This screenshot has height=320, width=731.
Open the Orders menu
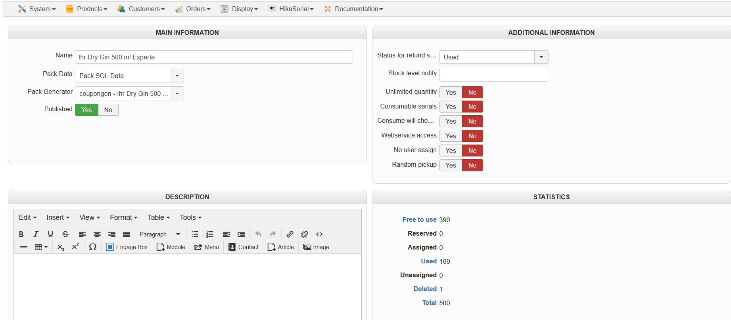click(193, 9)
